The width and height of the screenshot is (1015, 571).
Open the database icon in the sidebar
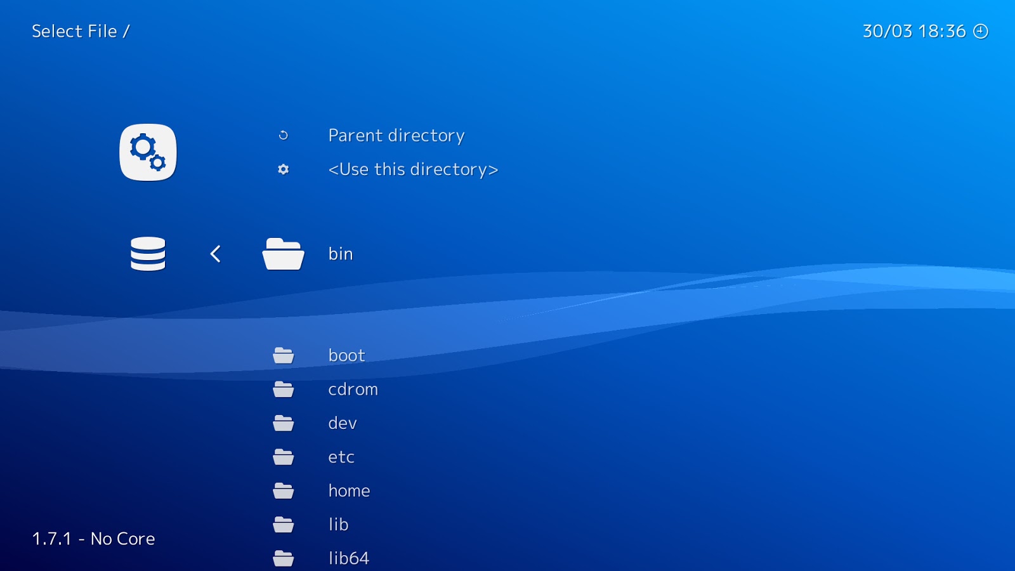148,253
